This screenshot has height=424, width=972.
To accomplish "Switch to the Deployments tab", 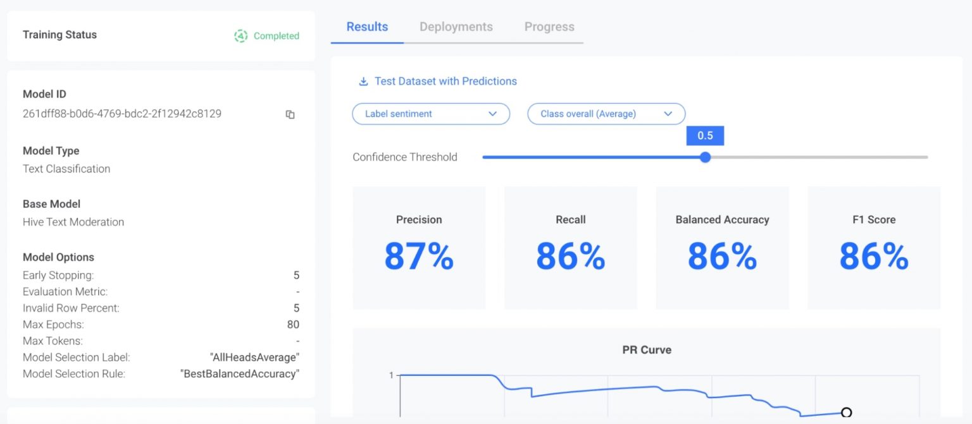I will [456, 27].
